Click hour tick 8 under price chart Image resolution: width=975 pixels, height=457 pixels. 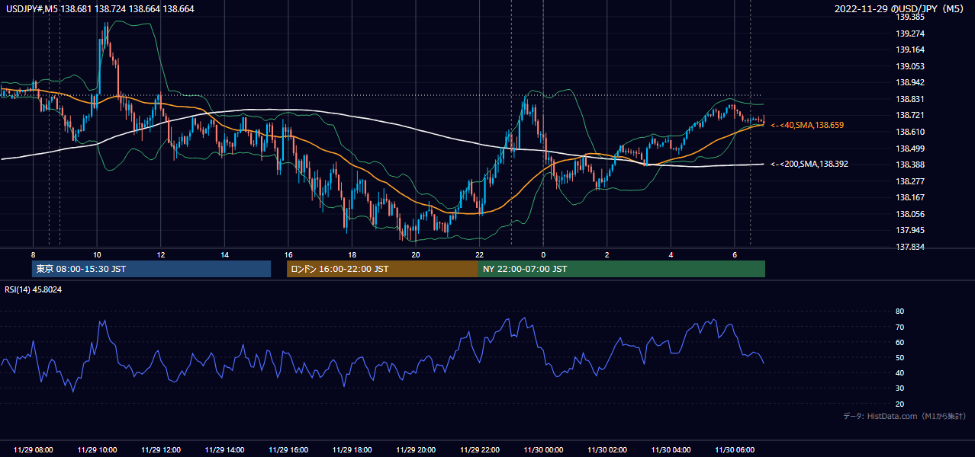(33, 254)
